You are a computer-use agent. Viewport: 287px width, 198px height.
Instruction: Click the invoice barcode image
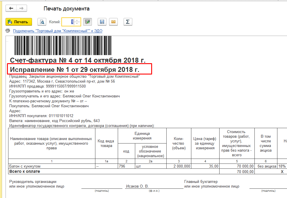pyautogui.click(x=63, y=46)
